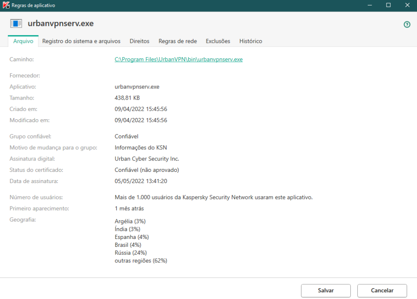Click the 1 mês atrás value
417x299 pixels.
129,209
